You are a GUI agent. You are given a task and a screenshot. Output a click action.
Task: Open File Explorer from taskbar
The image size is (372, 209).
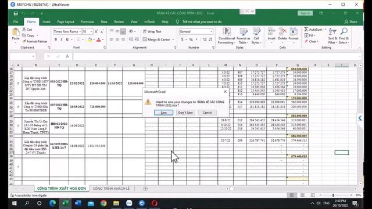click(116, 203)
